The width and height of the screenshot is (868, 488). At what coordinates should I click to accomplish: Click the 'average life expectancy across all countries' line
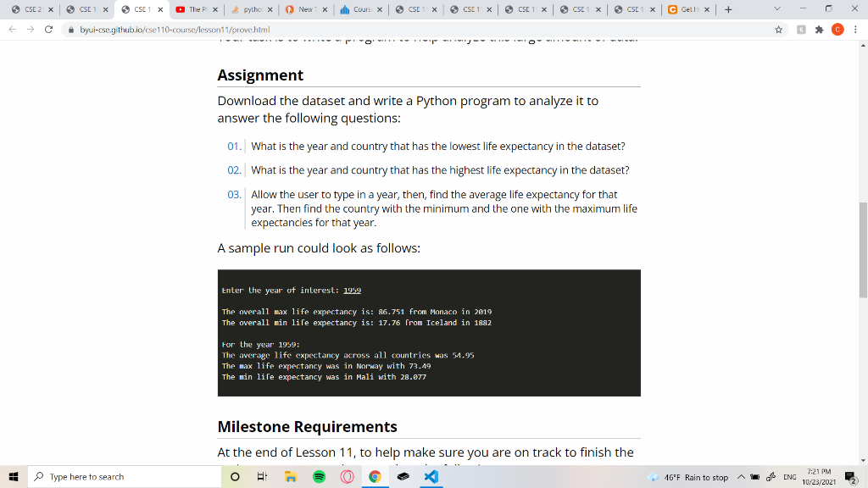tap(348, 355)
